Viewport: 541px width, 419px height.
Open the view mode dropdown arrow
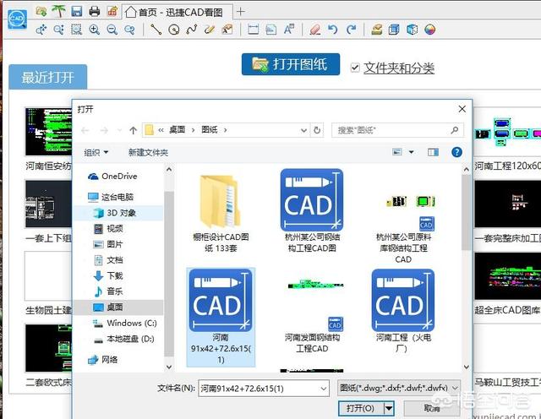click(x=412, y=152)
